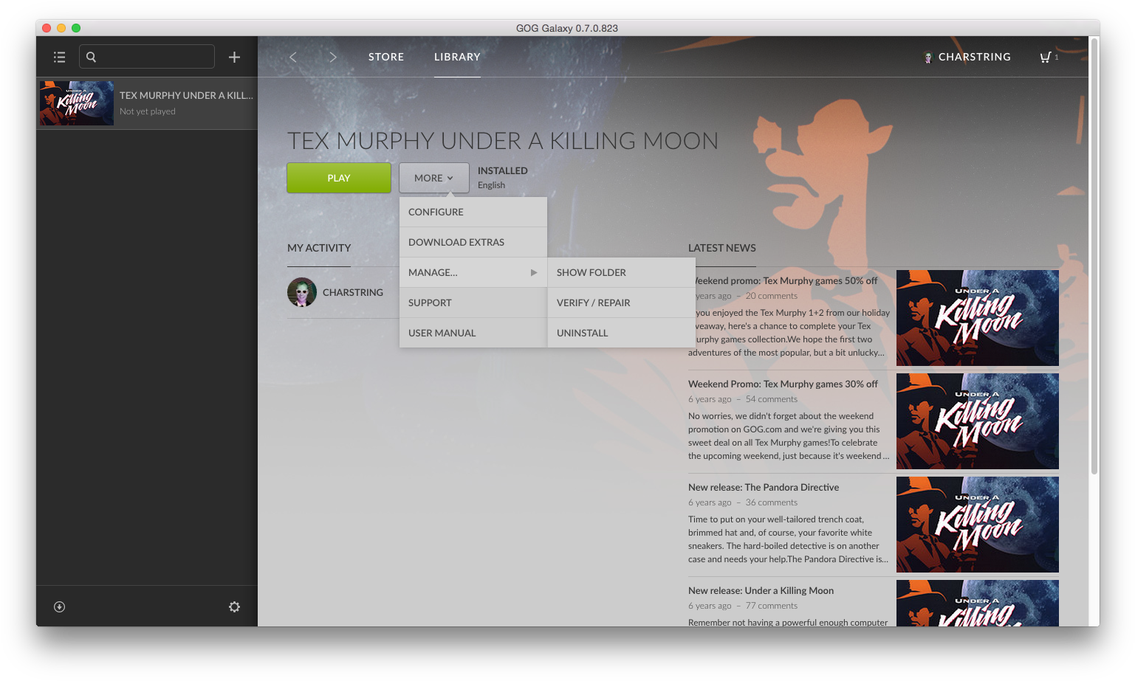The image size is (1135, 681).
Task: Click the search magnifier icon in sidebar
Action: (92, 57)
